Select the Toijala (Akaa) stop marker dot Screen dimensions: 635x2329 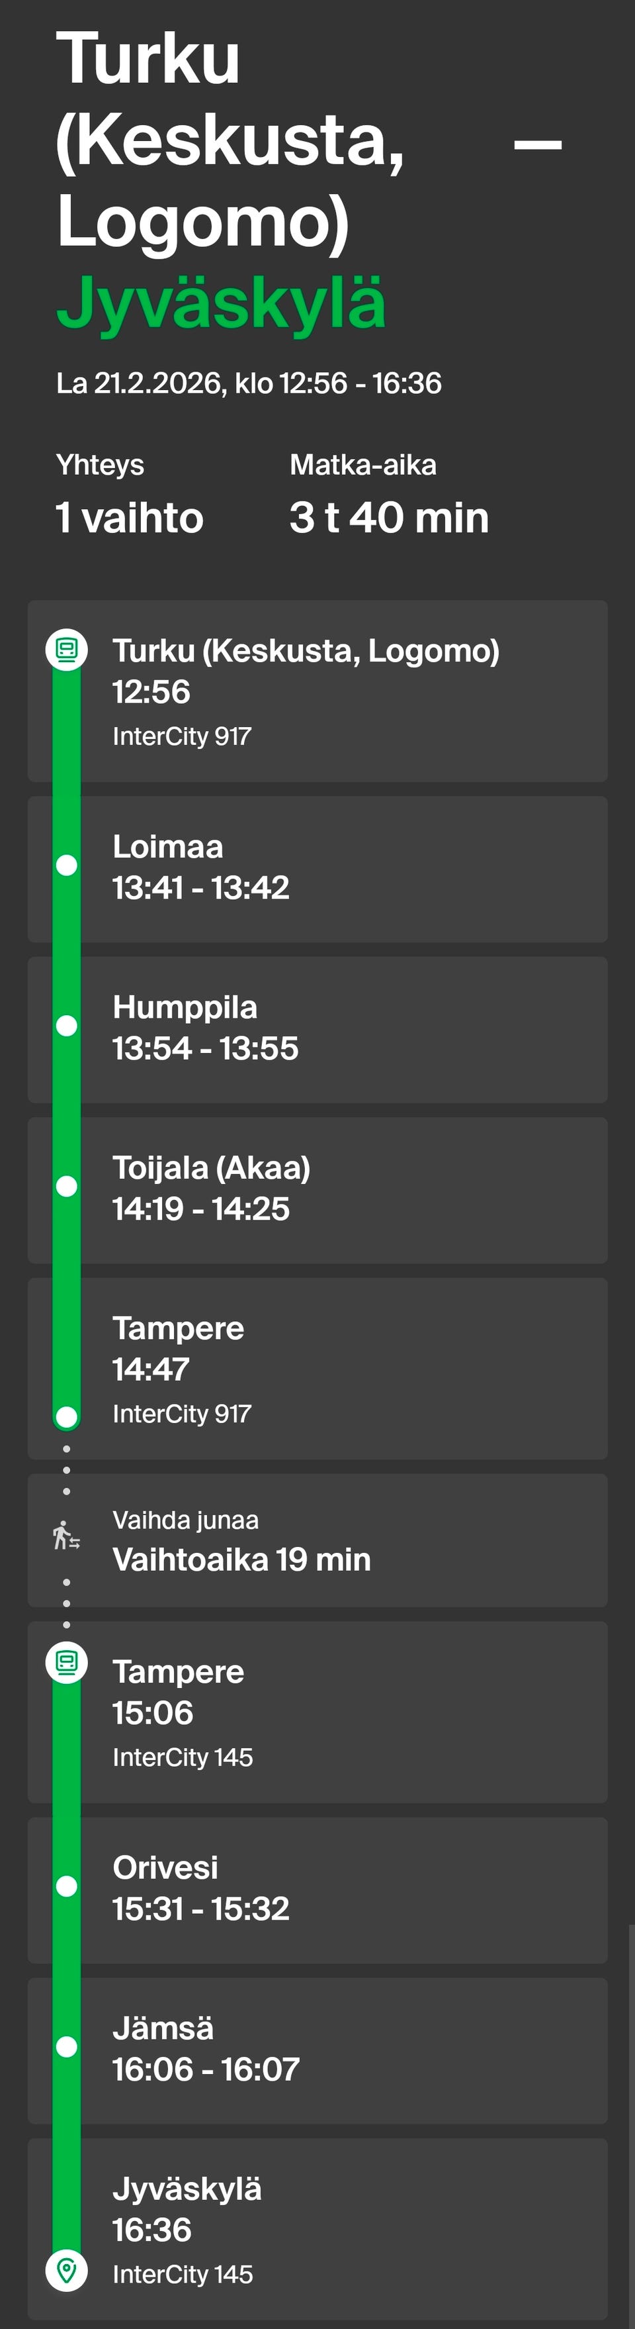(x=66, y=1186)
